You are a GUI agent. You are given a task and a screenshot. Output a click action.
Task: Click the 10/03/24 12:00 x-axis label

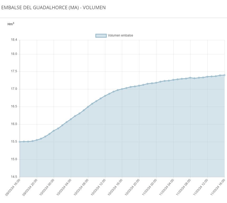point(98,187)
